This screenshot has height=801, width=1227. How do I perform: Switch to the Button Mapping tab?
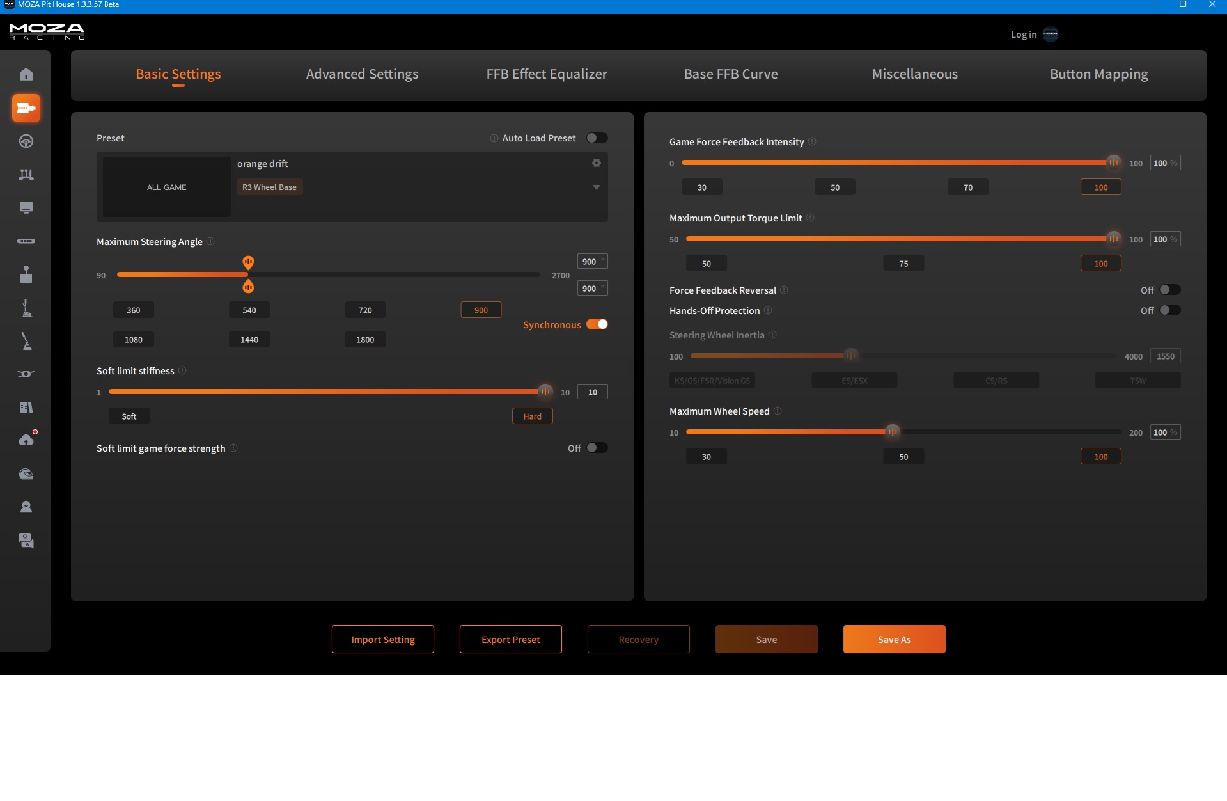coord(1099,74)
